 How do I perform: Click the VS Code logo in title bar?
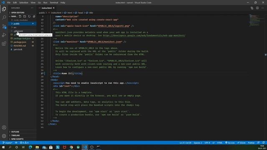[3, 2]
